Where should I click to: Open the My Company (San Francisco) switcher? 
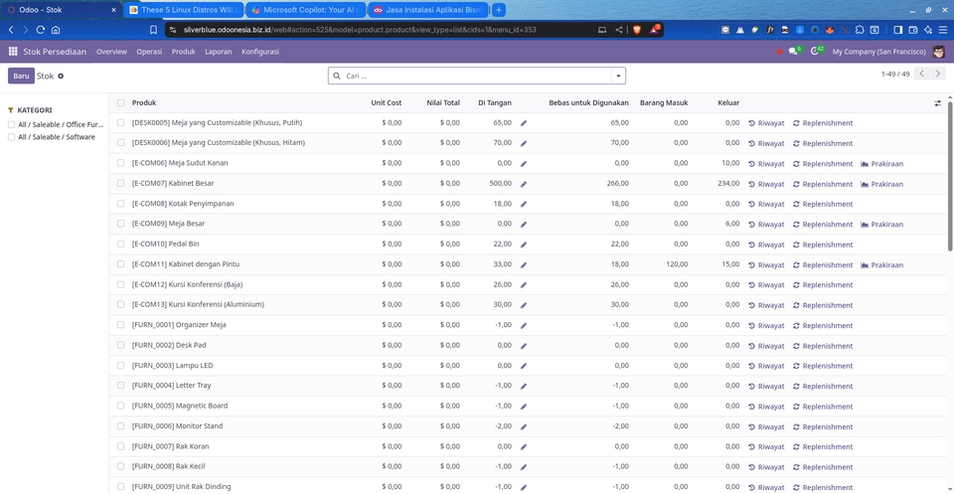(878, 51)
